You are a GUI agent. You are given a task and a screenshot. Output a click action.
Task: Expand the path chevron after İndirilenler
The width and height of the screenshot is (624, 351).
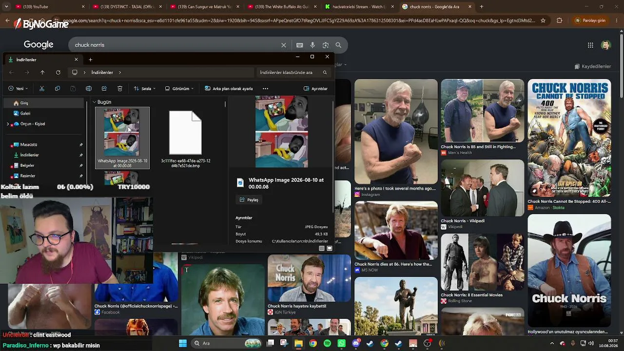pyautogui.click(x=120, y=73)
